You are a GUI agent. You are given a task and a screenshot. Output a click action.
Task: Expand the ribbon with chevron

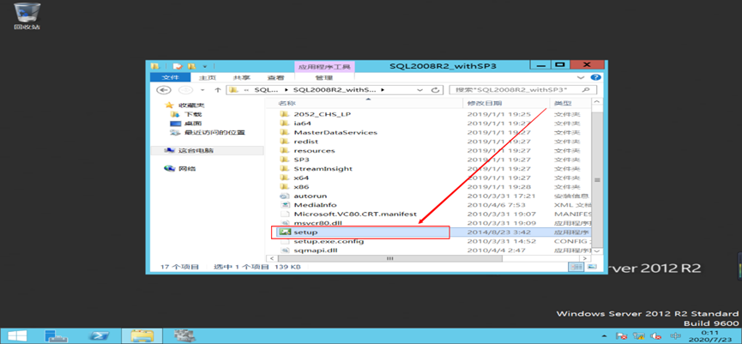point(581,77)
